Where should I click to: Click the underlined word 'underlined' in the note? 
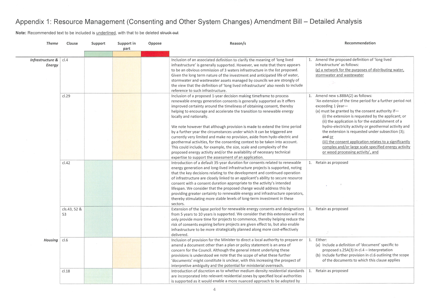(x=106, y=33)
